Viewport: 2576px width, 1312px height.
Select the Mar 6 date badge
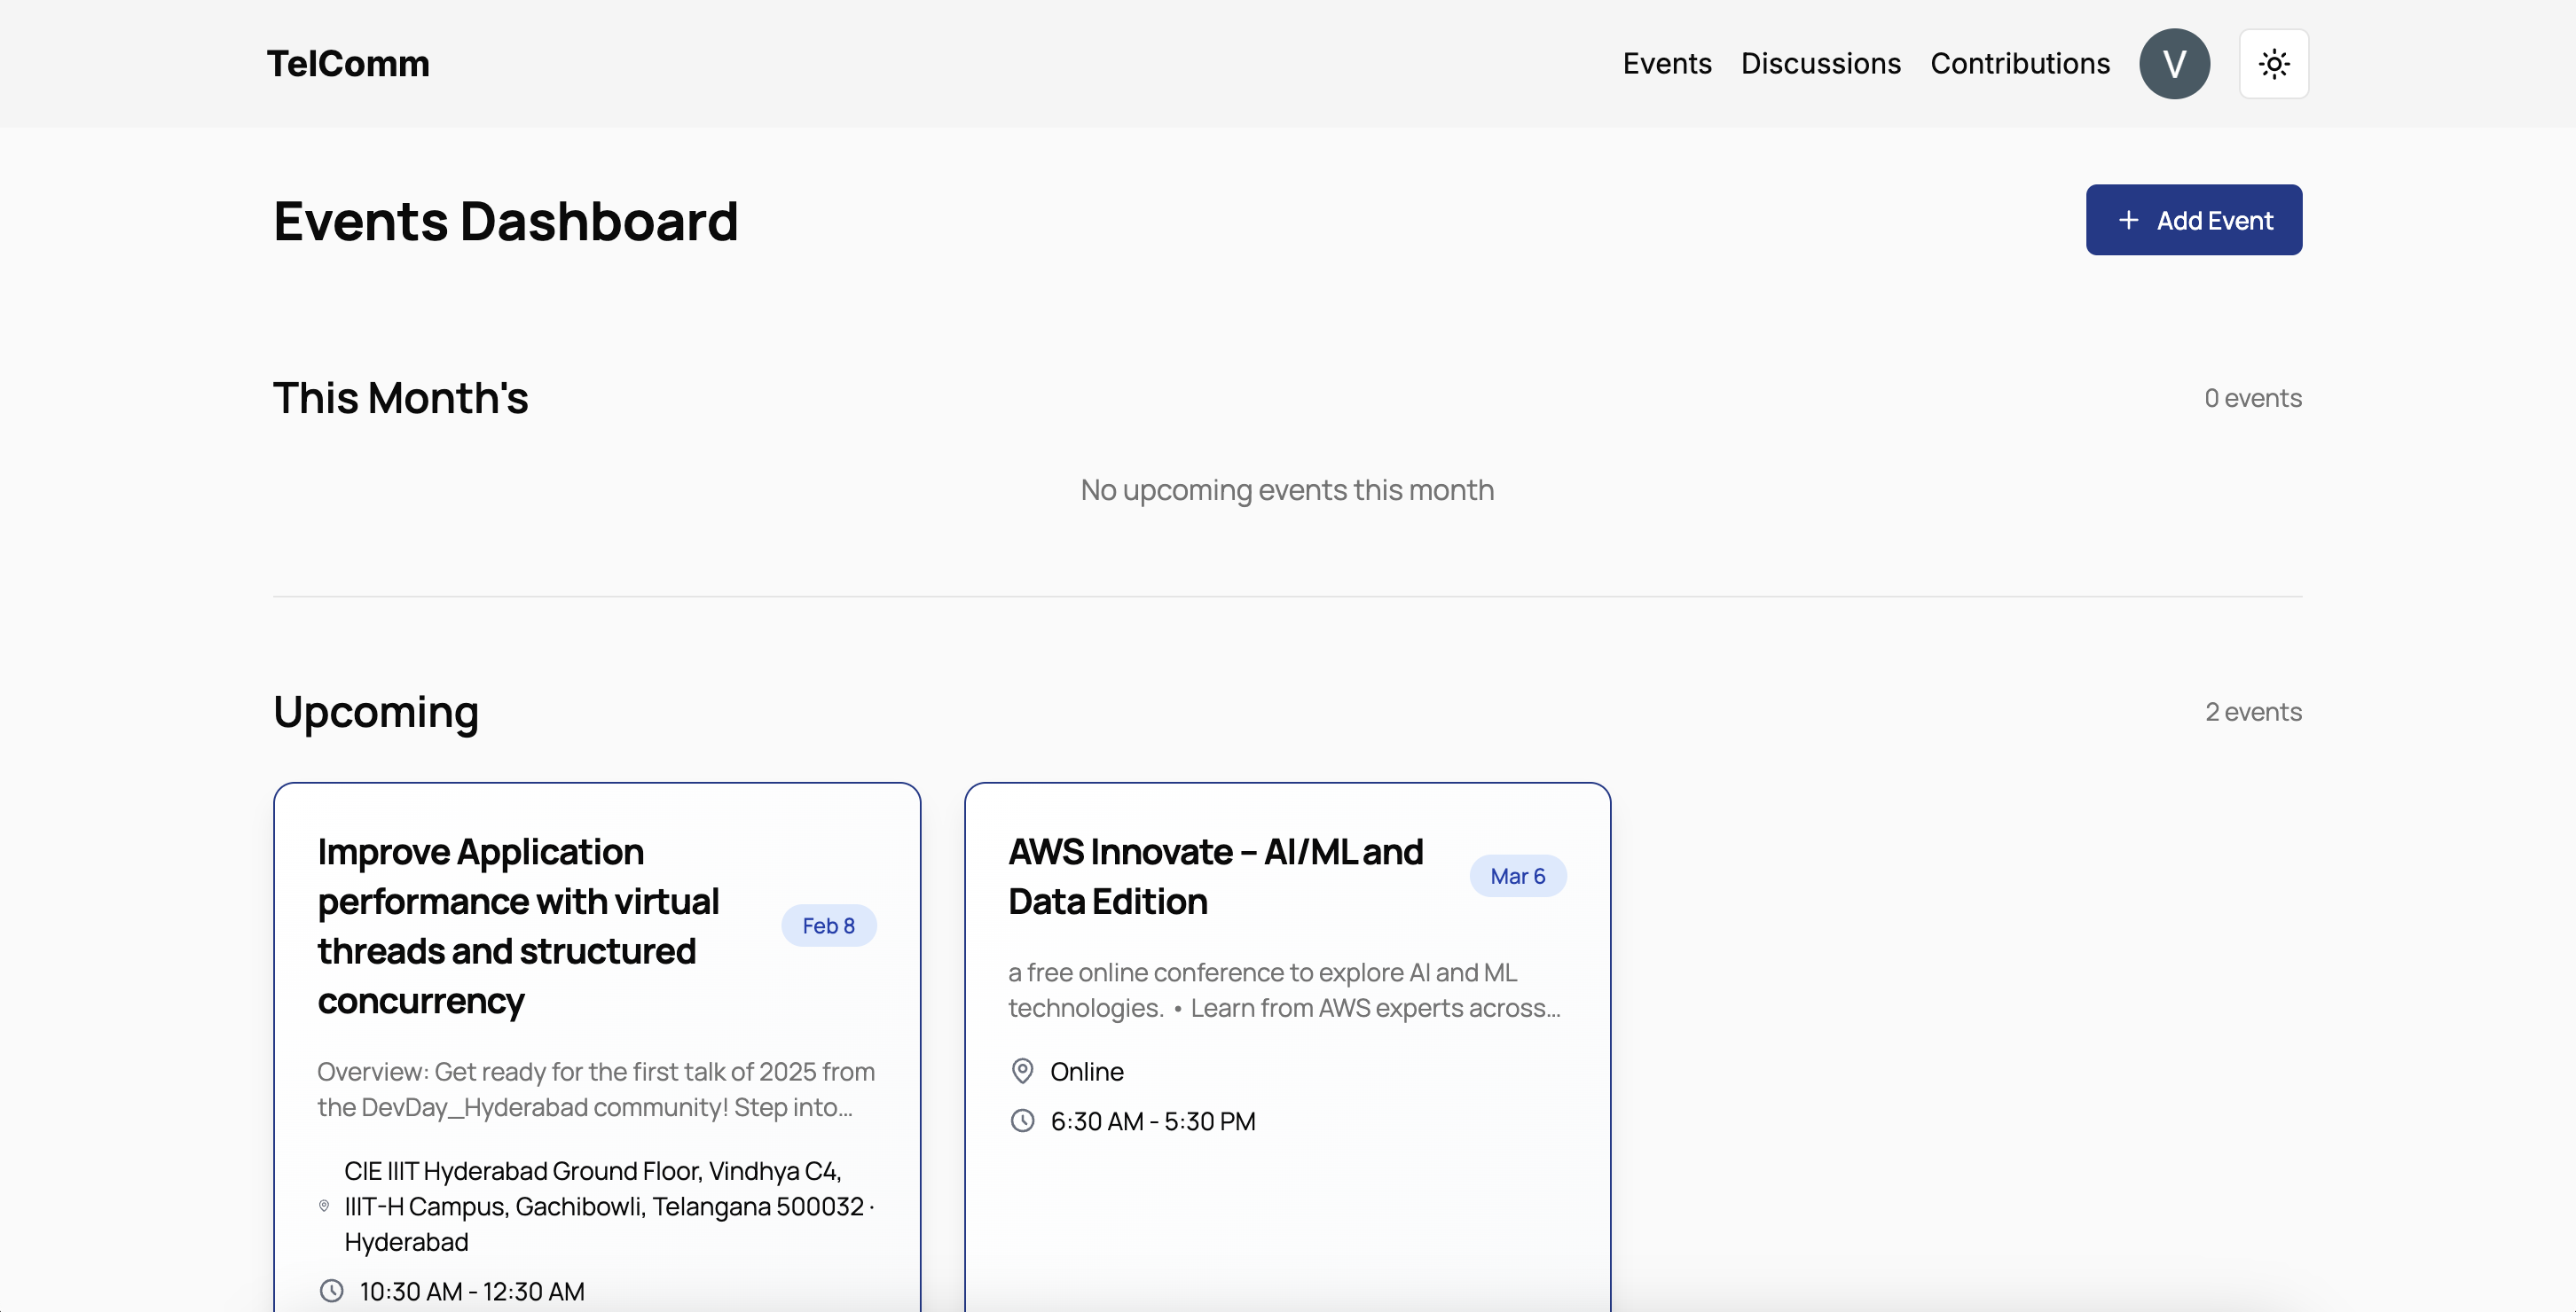coord(1517,877)
